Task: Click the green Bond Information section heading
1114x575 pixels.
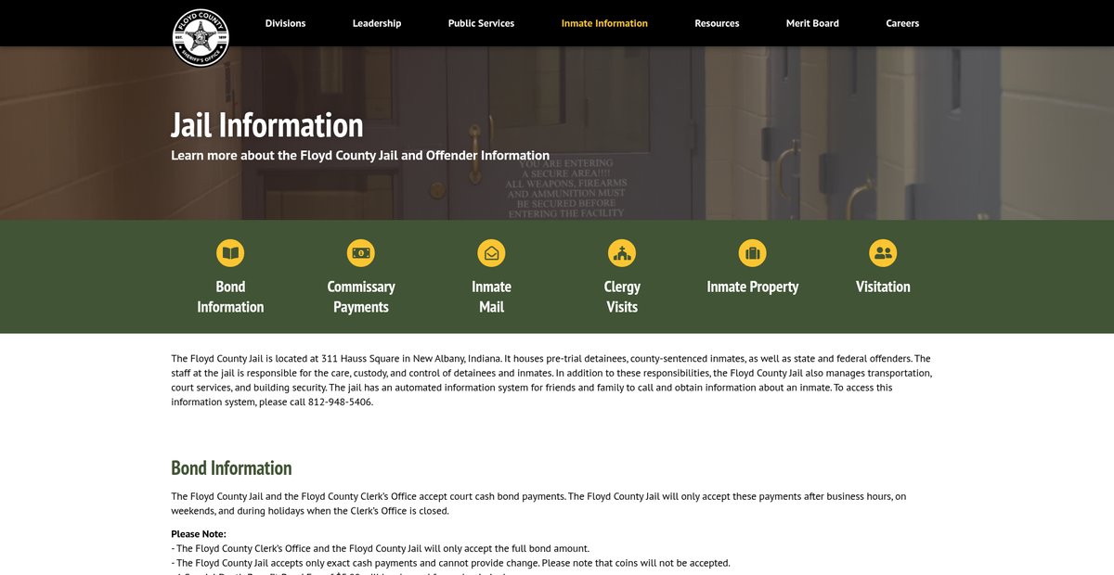Action: 231,467
